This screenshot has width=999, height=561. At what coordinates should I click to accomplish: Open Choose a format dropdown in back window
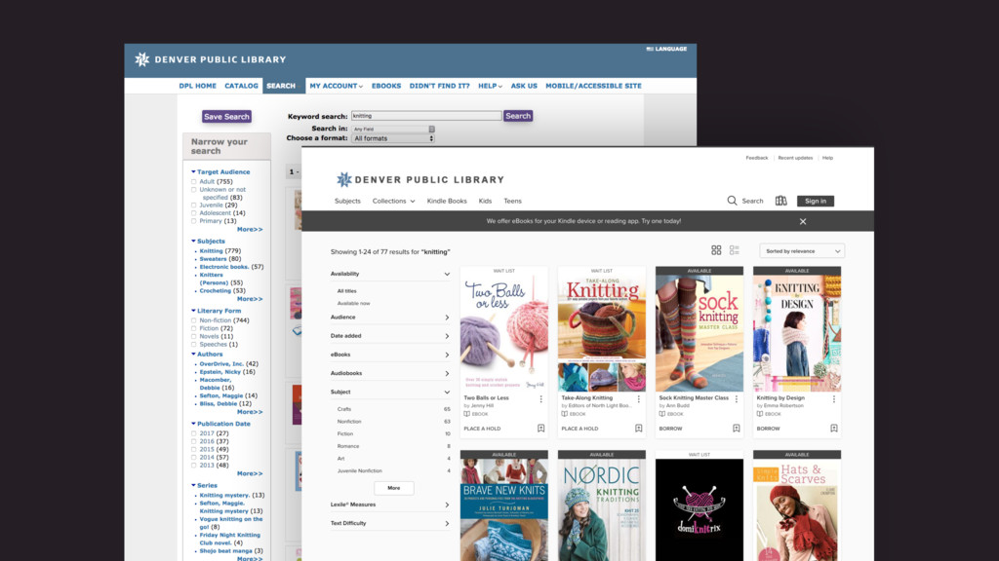coord(393,138)
